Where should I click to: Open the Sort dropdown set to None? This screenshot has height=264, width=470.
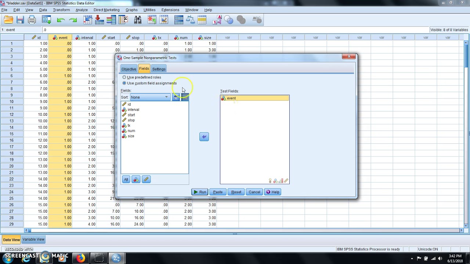coord(150,97)
